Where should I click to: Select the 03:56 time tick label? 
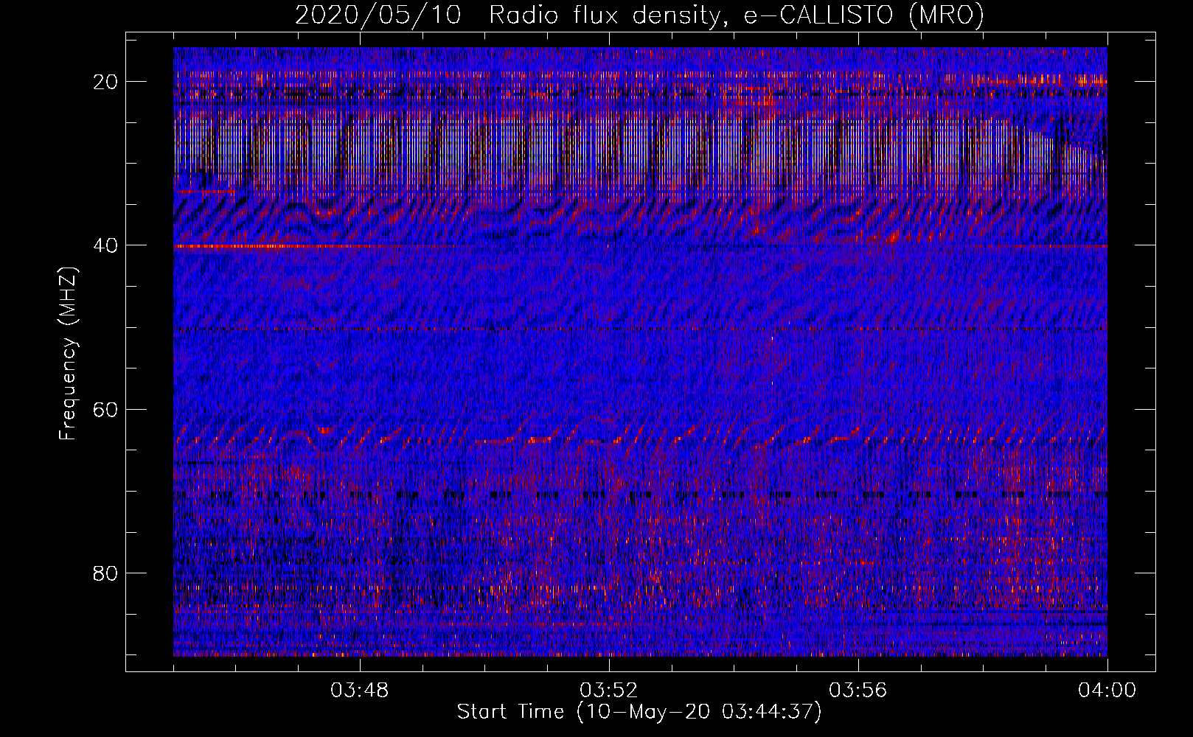[858, 691]
